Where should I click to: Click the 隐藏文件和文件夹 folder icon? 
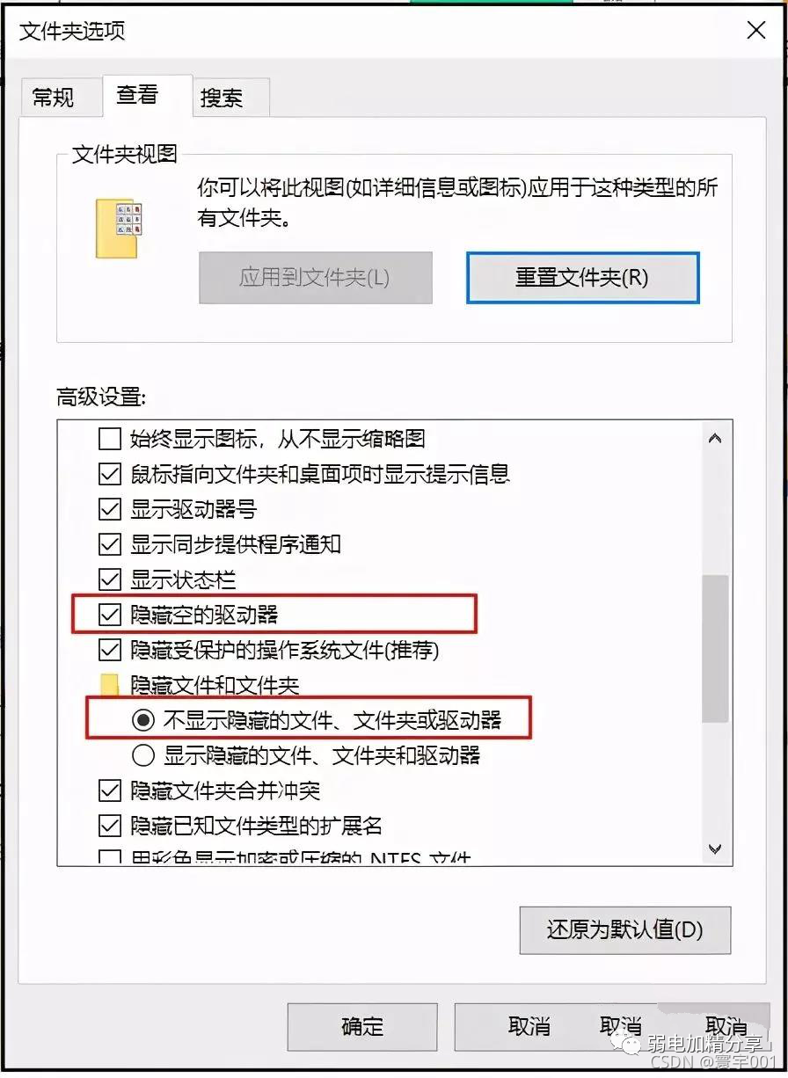(x=110, y=685)
